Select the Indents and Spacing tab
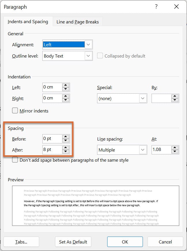This screenshot has height=251, width=187. (x=28, y=22)
